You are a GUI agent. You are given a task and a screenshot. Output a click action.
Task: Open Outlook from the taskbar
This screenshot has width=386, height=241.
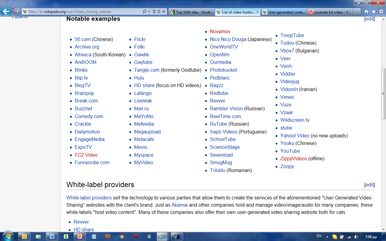[x=24, y=236]
